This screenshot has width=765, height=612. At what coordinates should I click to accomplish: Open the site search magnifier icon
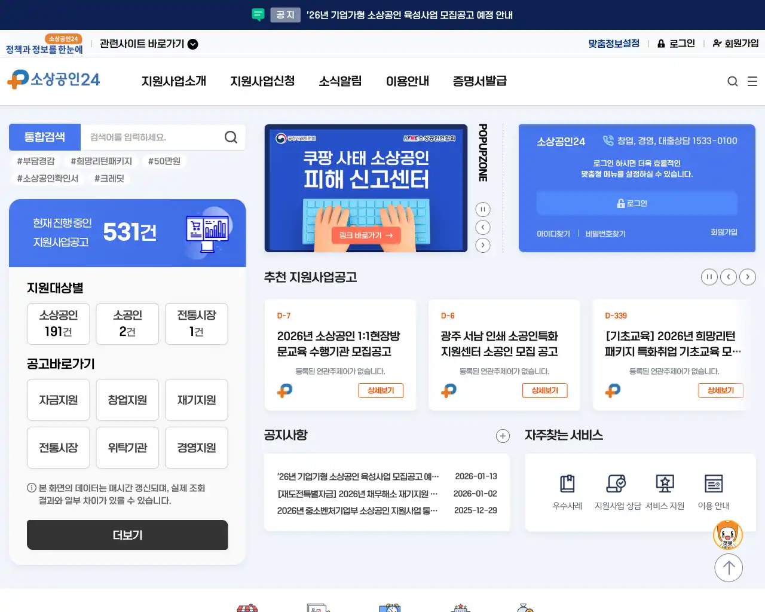(x=732, y=81)
